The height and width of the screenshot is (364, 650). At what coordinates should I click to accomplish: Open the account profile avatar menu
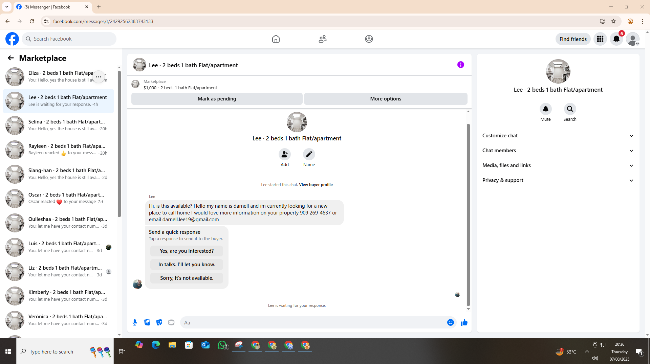pos(633,39)
